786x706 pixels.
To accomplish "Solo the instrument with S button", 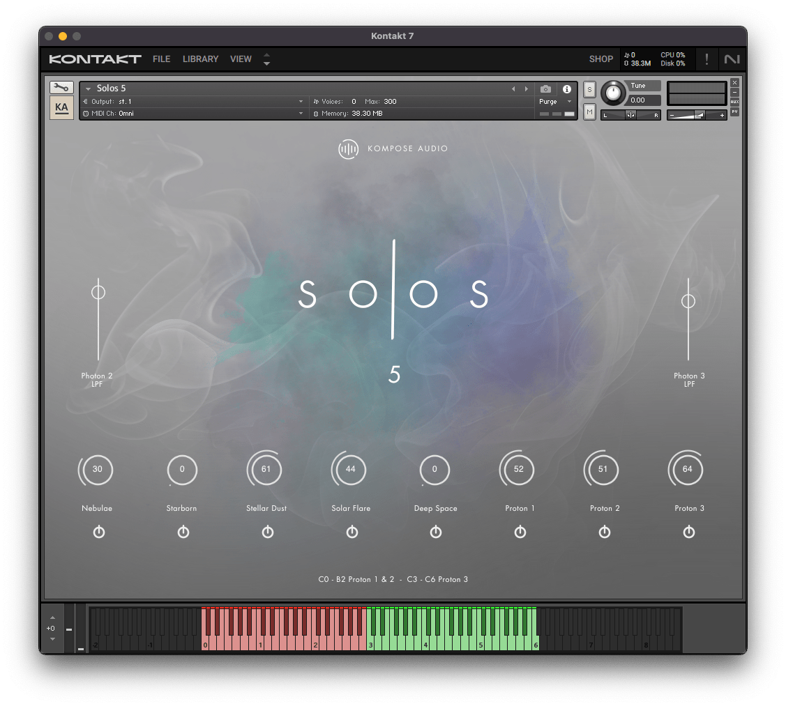I will click(589, 89).
